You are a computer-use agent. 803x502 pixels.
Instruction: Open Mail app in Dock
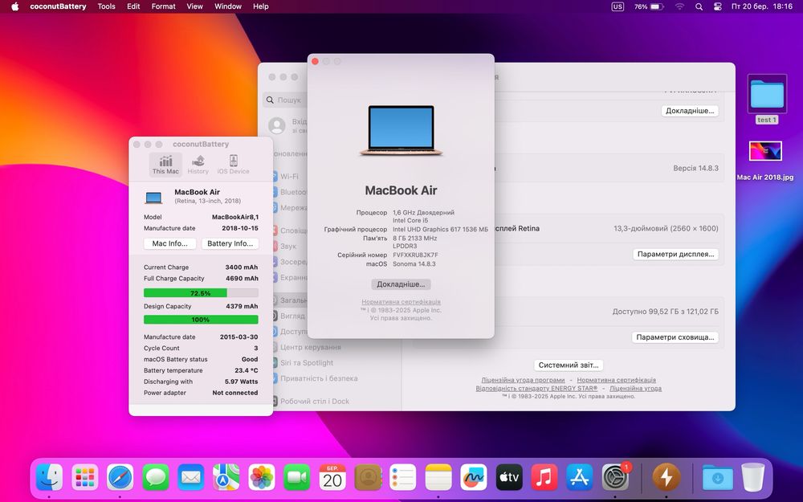coord(191,477)
